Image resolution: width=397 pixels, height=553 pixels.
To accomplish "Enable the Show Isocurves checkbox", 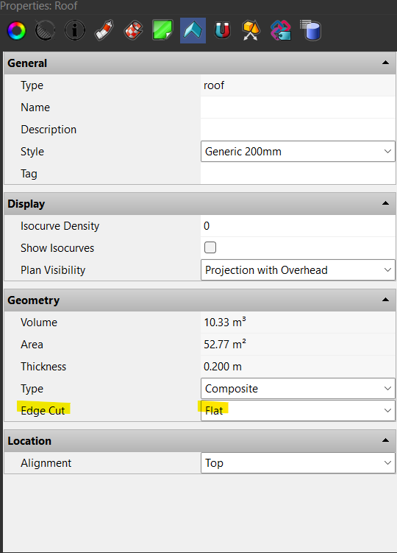I will click(210, 247).
